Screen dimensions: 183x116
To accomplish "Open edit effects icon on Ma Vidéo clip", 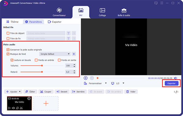I will click(x=17, y=108).
